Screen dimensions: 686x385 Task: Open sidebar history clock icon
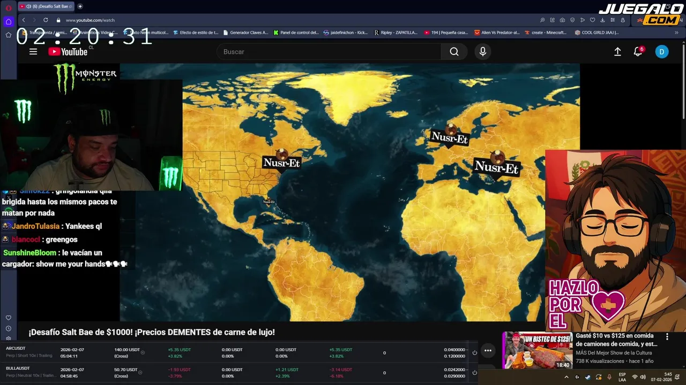pos(8,328)
